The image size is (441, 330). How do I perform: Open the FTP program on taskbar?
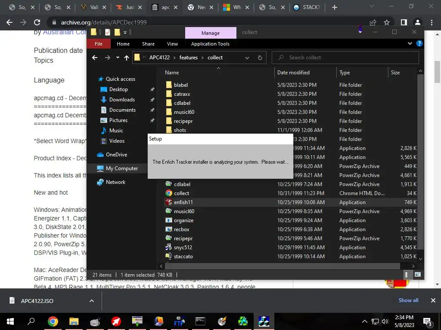pyautogui.click(x=179, y=321)
